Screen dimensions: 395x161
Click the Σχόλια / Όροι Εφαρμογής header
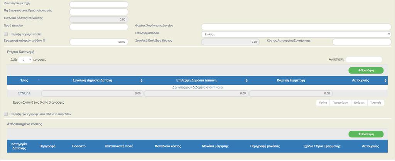pos(322,146)
